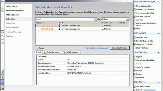This screenshot has height=91, width=163.
Task: Collapse the Virtual Machine Manager actions group
Action: coord(159,2)
